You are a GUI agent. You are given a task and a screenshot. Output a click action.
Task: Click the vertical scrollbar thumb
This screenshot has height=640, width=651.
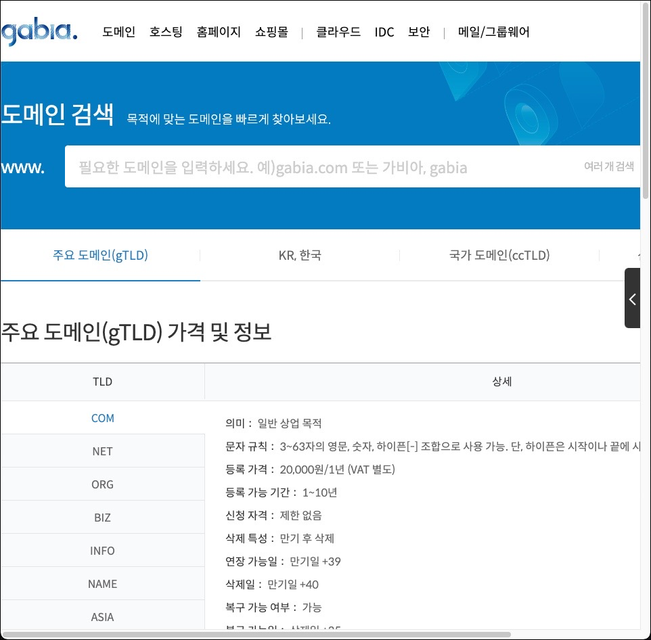point(646,99)
